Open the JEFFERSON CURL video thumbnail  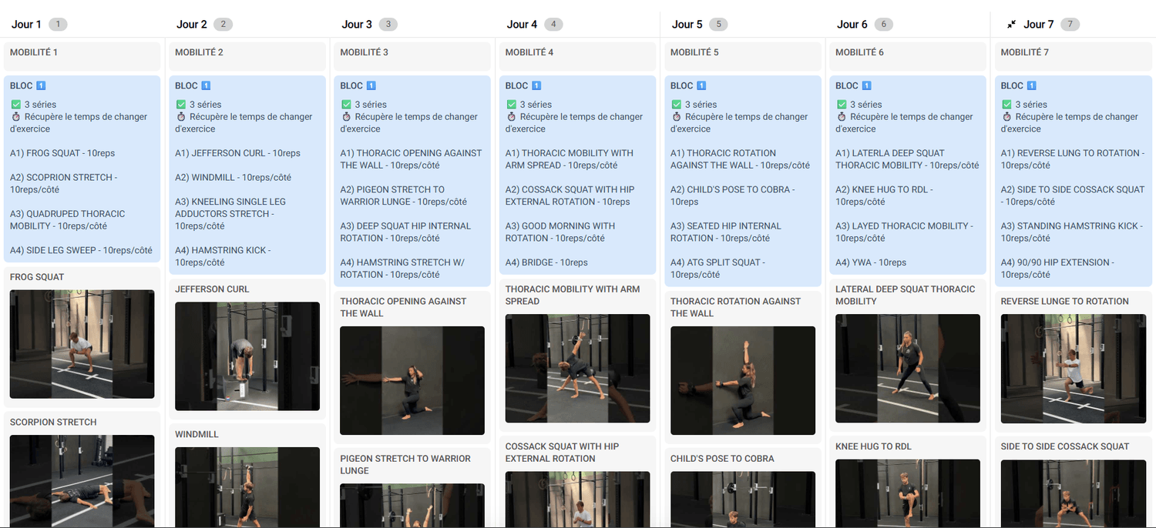[247, 356]
